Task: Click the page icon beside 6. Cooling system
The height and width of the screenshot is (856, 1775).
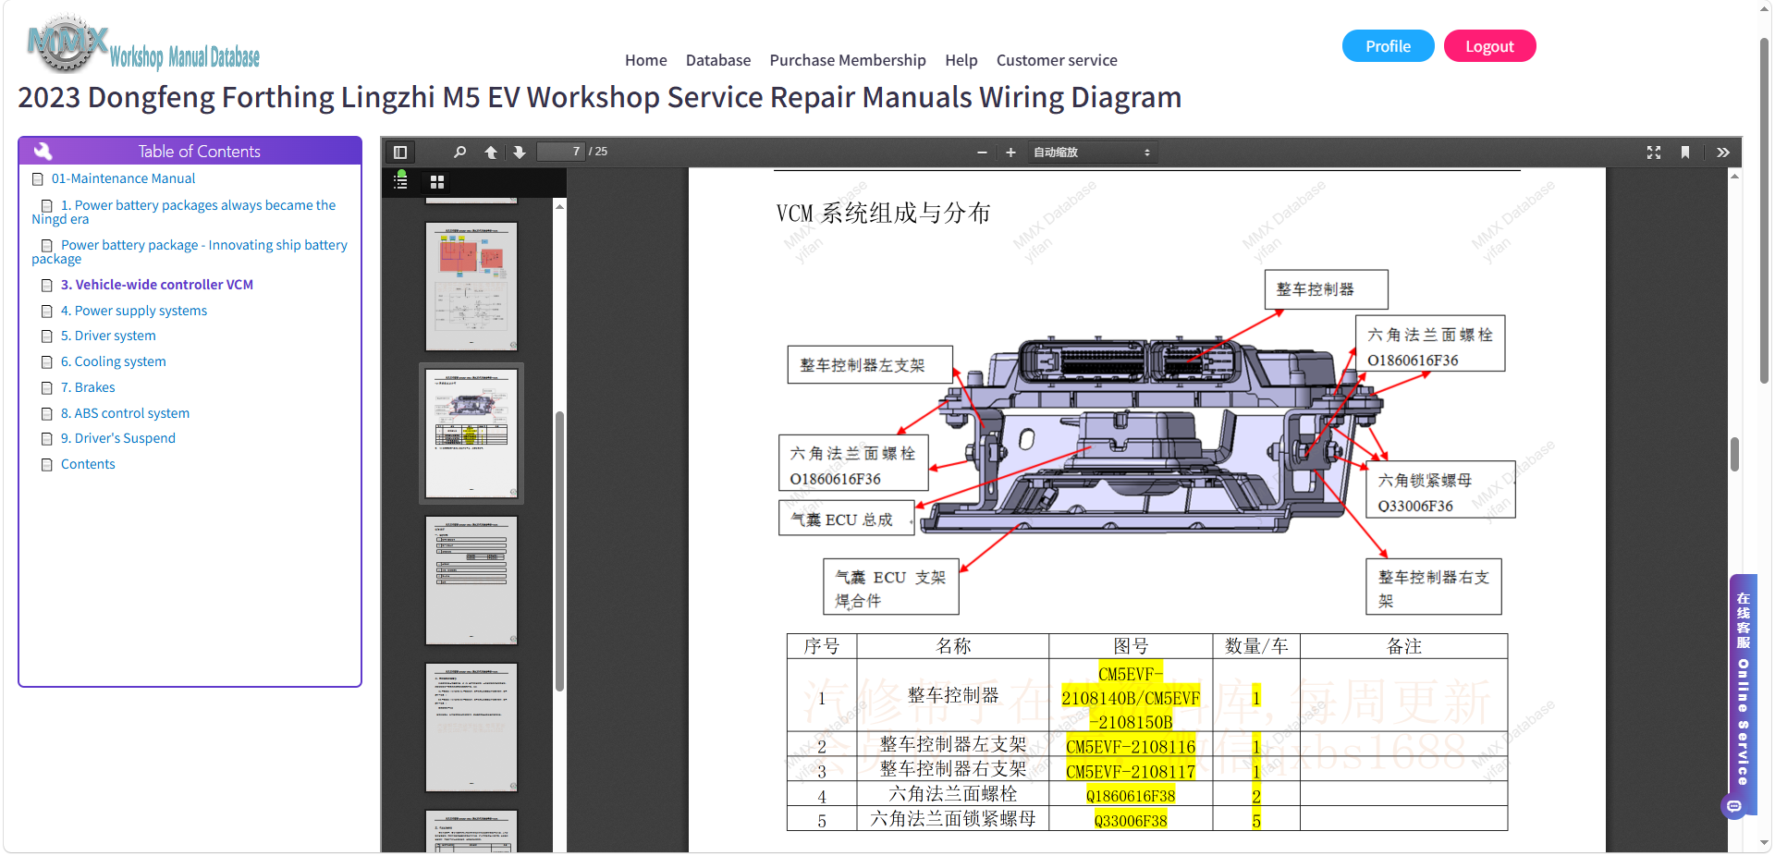Action: [47, 362]
